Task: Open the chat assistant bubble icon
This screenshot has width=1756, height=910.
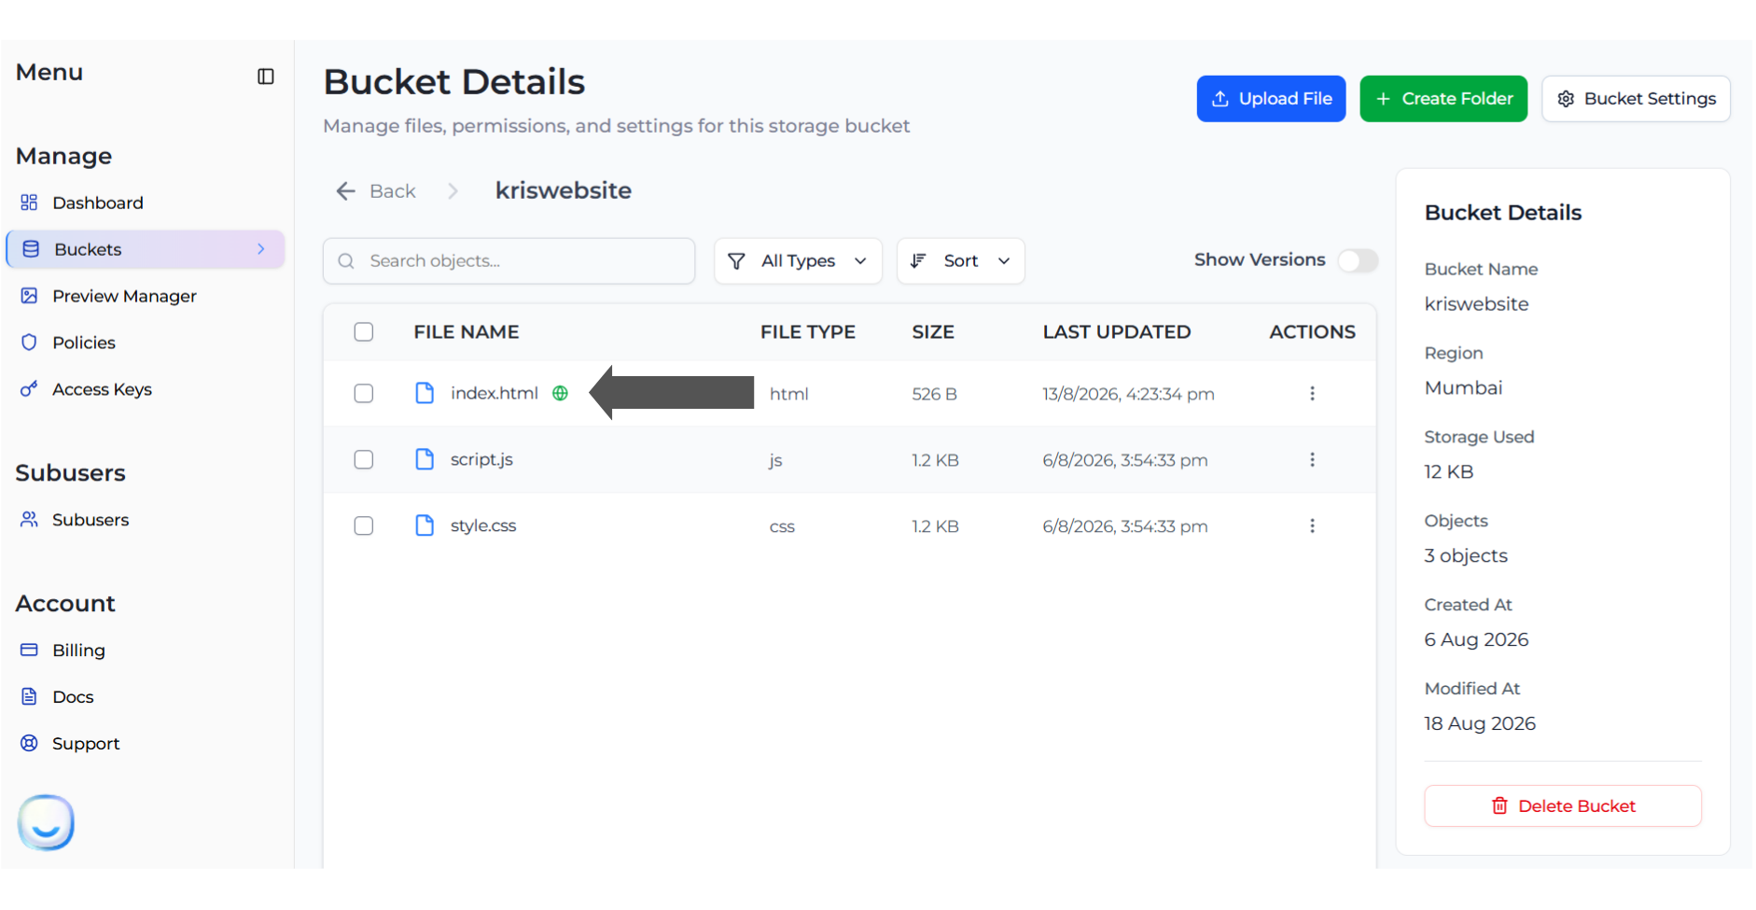Action: coord(46,822)
